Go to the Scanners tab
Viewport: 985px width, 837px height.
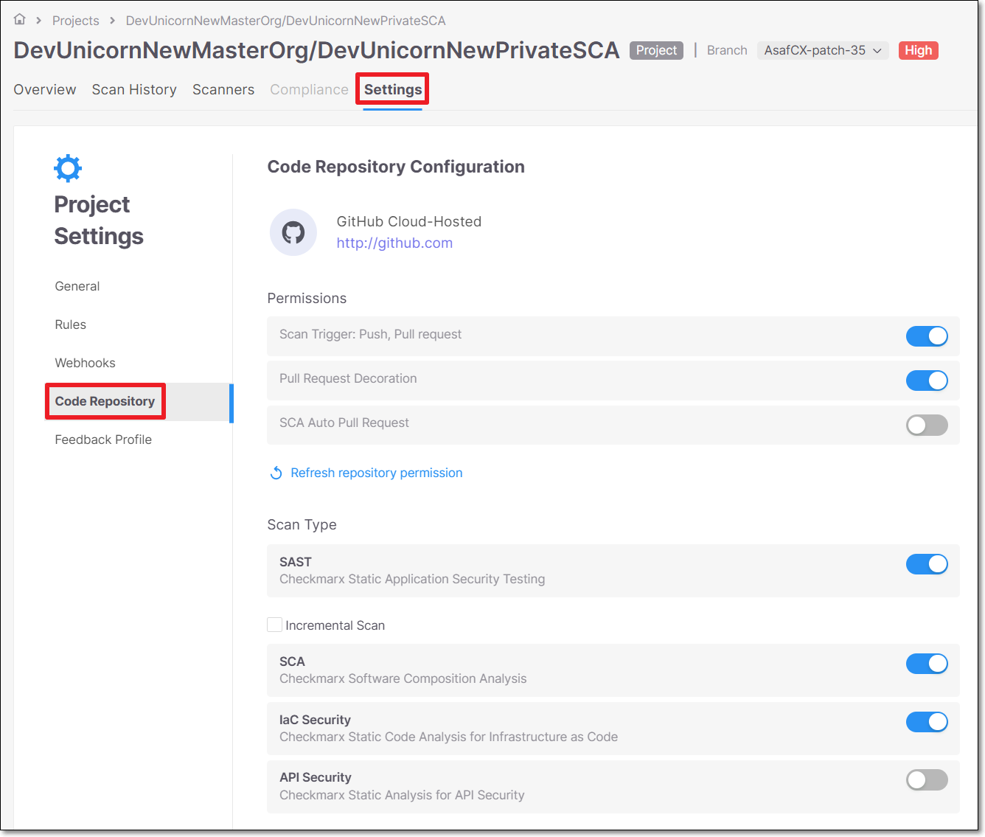pos(223,89)
